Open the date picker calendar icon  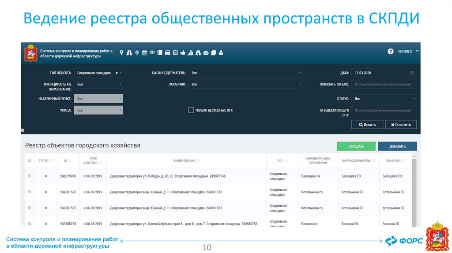click(x=412, y=73)
